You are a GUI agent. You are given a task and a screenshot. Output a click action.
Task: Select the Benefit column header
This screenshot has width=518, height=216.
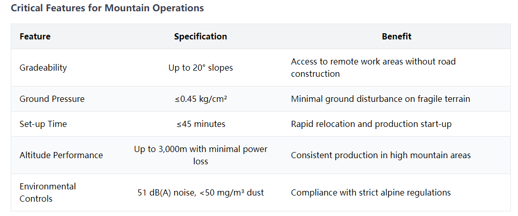click(x=397, y=36)
